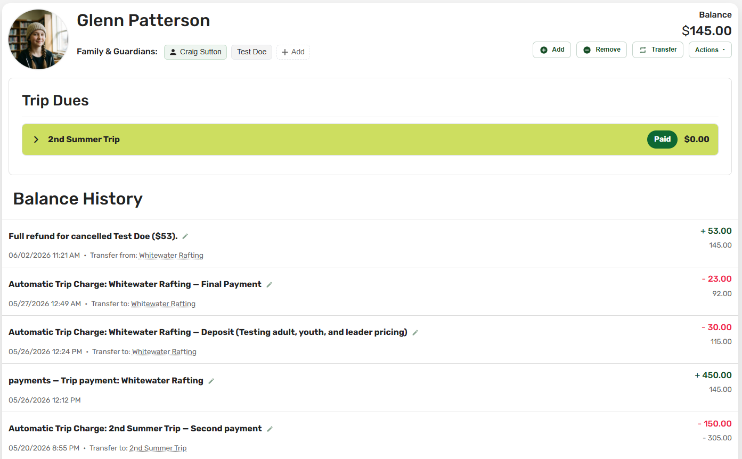
Task: Transfer balance to another account
Action: pos(658,50)
